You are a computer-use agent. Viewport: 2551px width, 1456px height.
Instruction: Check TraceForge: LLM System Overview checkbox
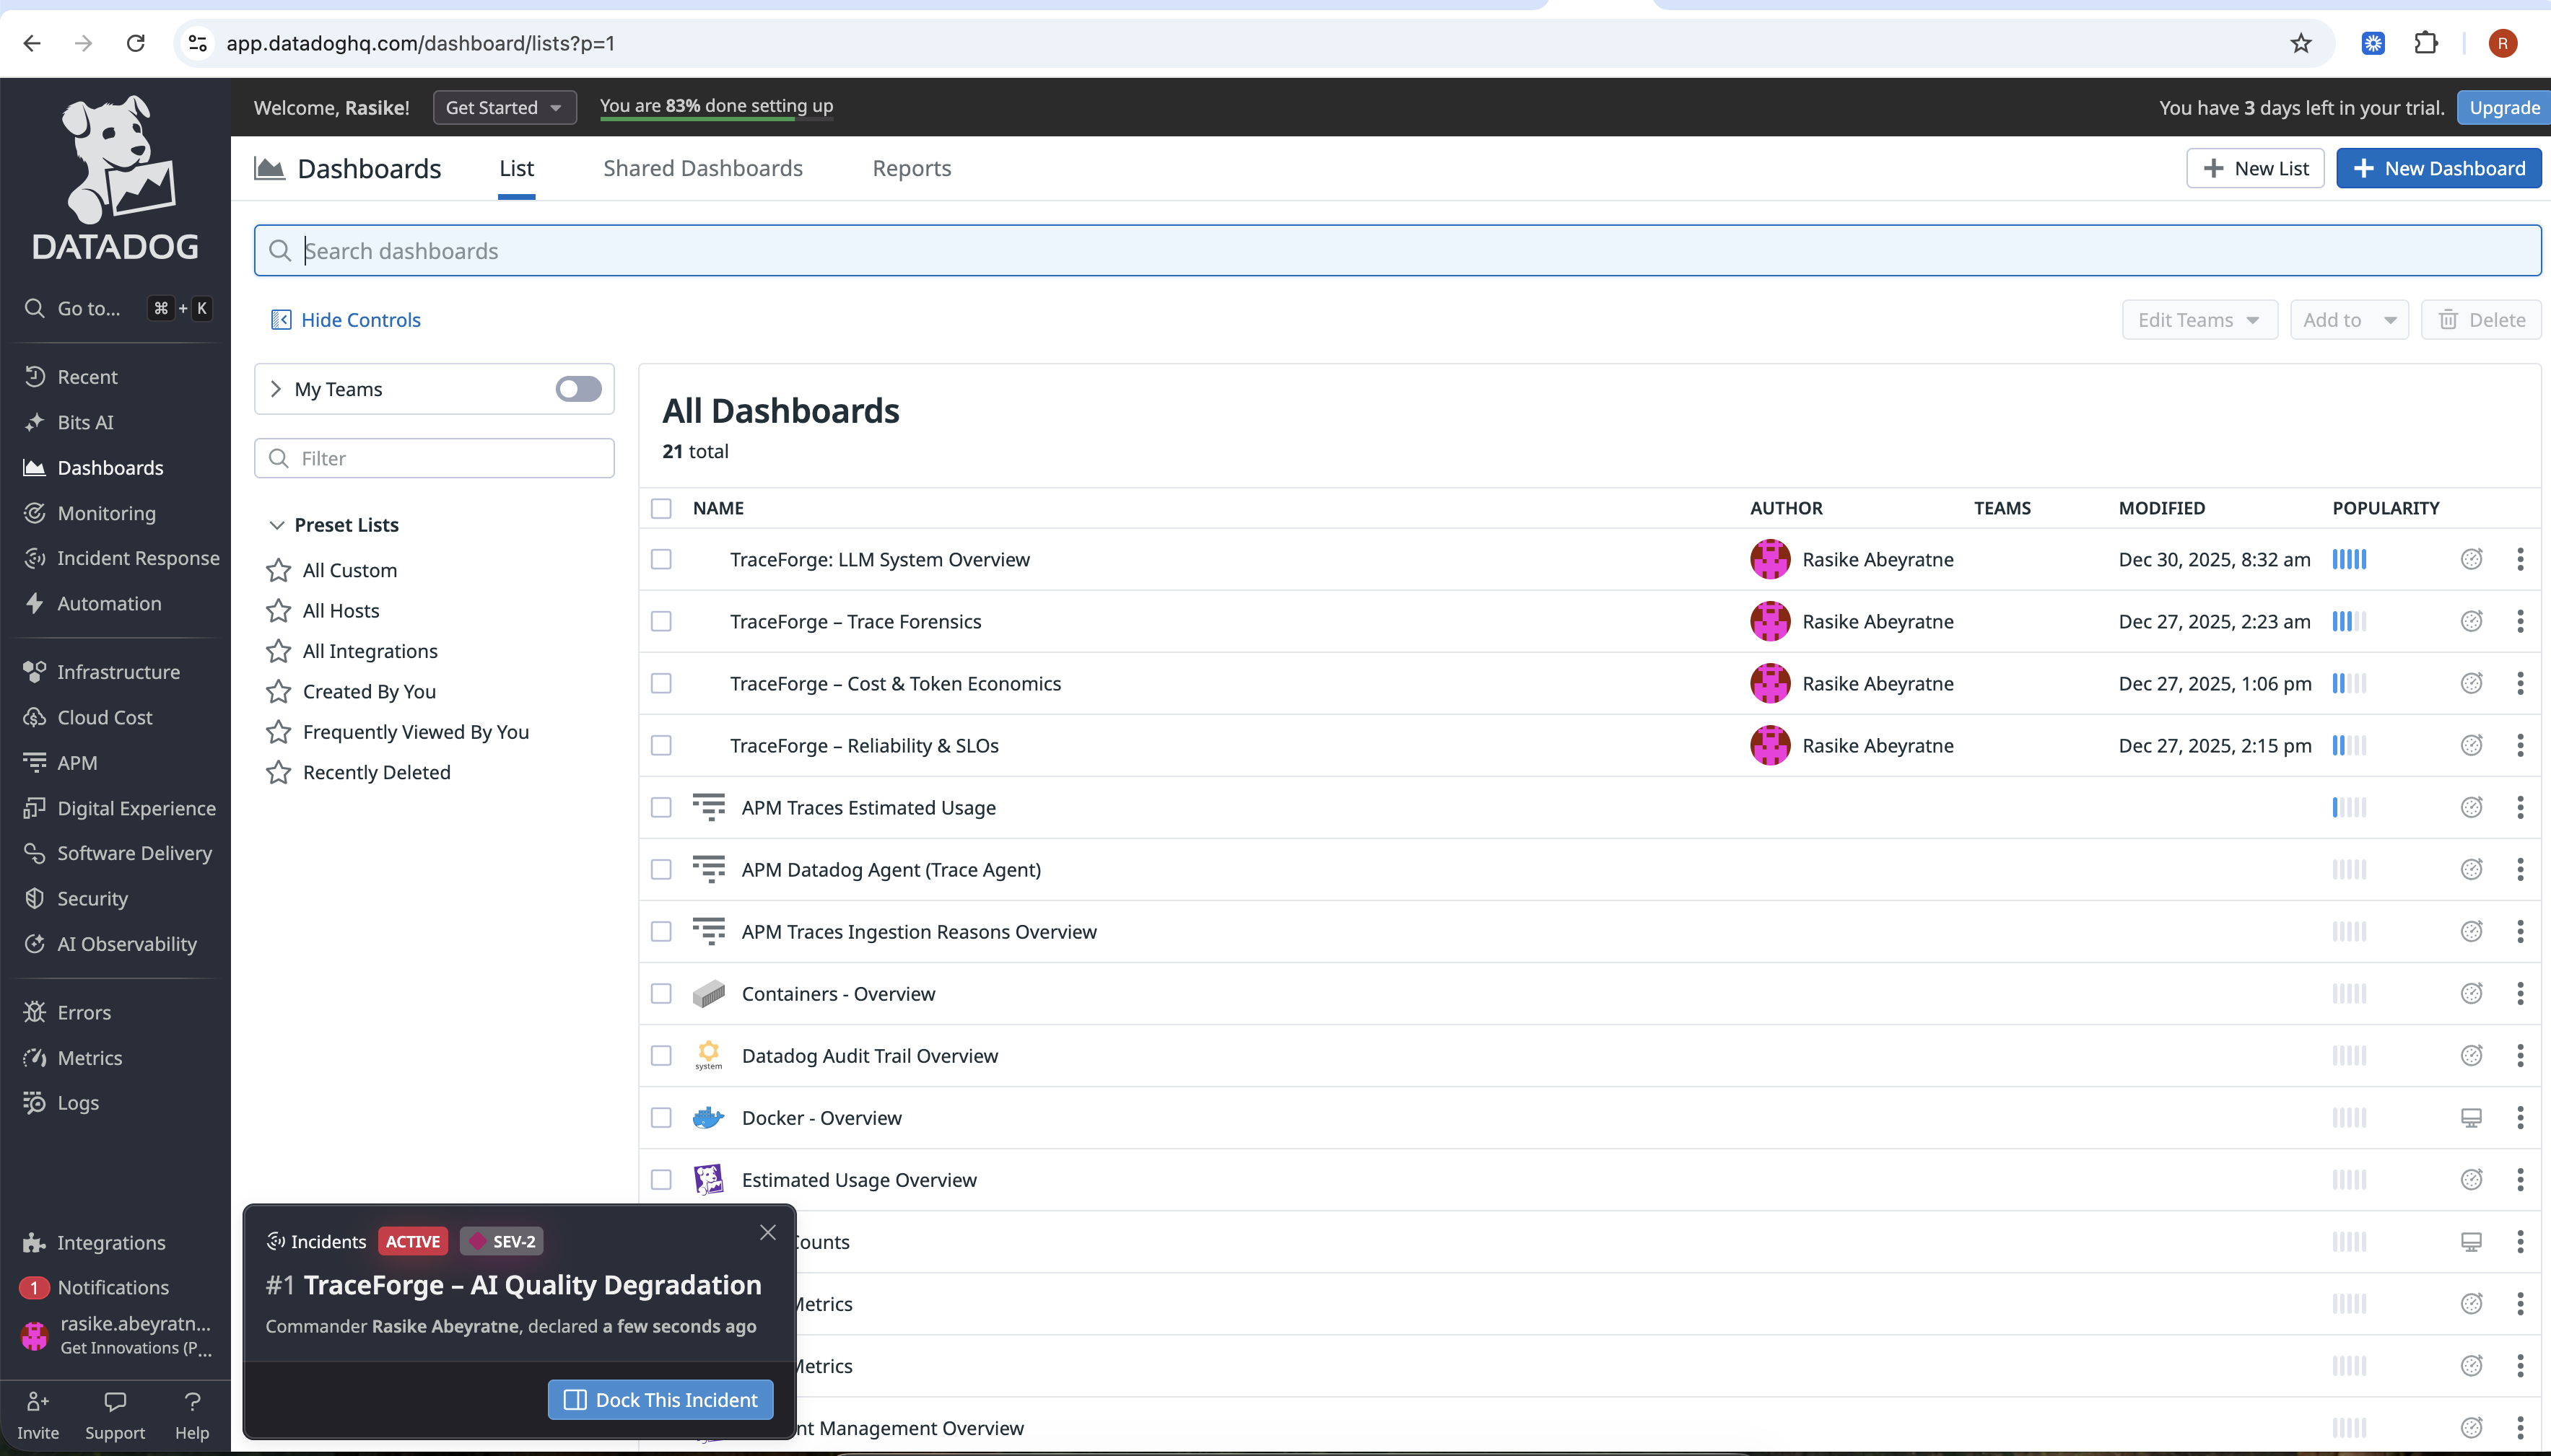tap(661, 560)
